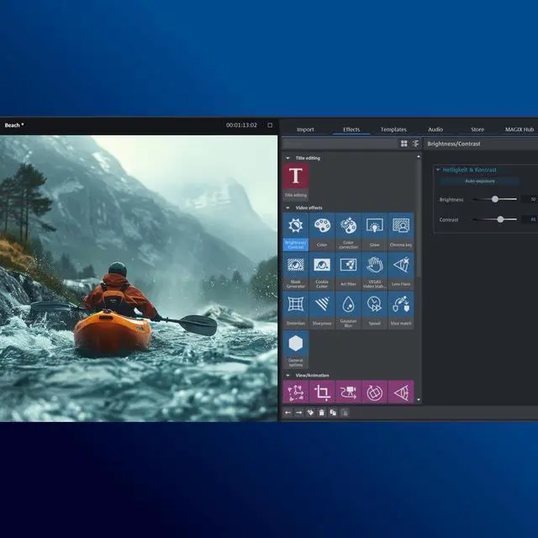Open the effects list view options icon
Viewport: 538px width, 538px height.
(415, 144)
